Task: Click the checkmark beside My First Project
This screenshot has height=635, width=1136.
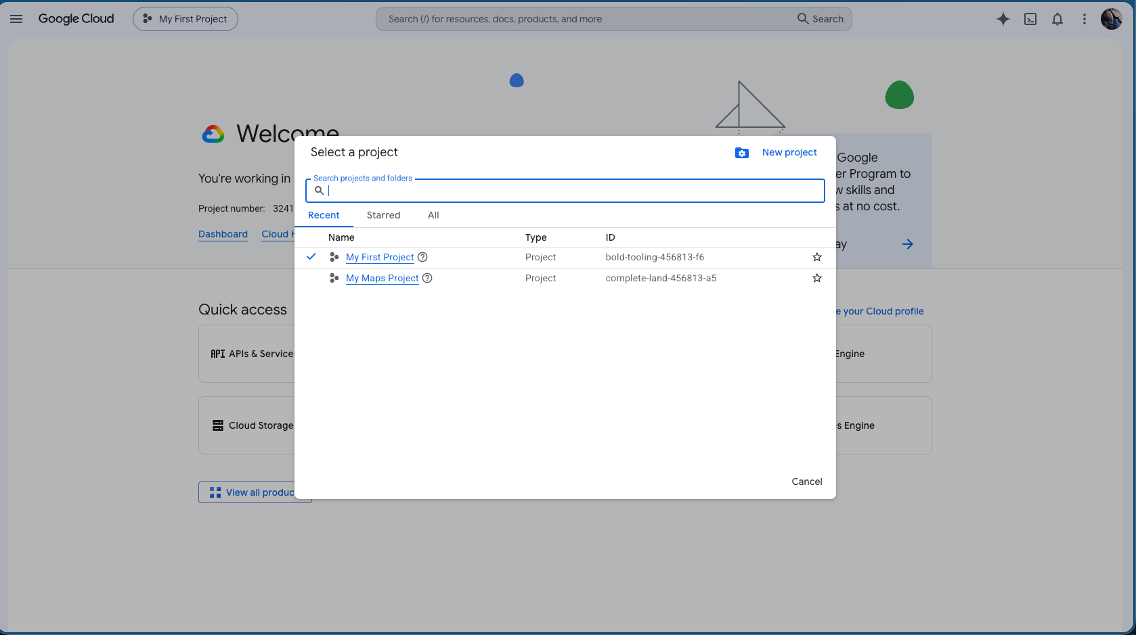Action: 311,256
